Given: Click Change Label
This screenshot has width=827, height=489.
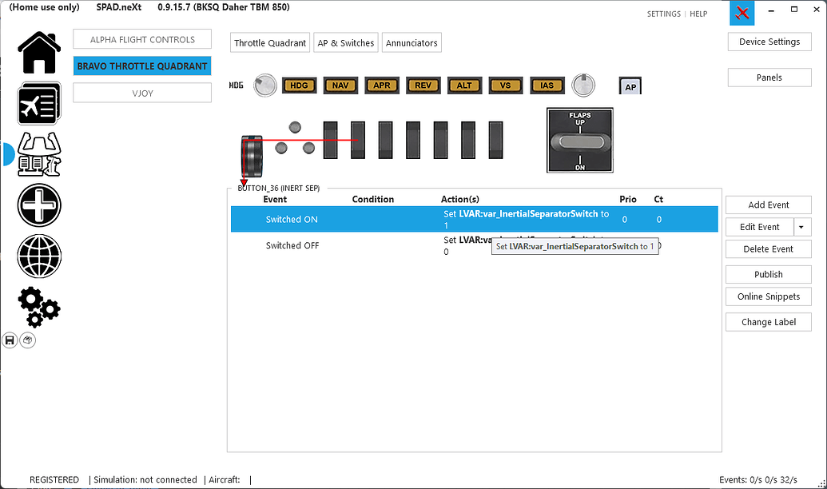Looking at the screenshot, I should coord(769,322).
